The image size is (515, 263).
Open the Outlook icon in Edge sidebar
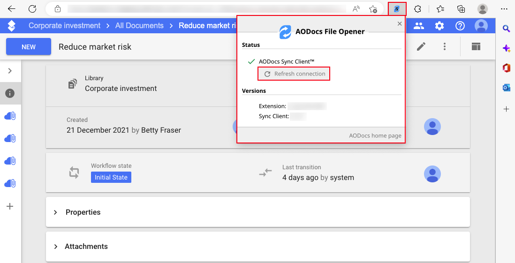(506, 88)
